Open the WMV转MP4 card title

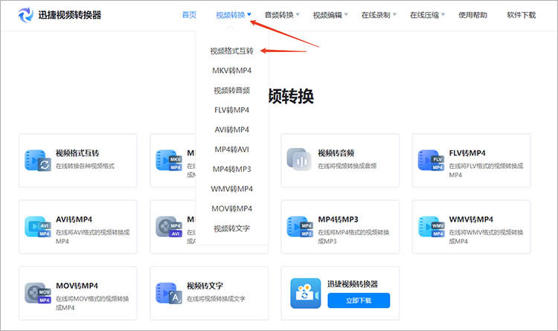click(x=471, y=219)
